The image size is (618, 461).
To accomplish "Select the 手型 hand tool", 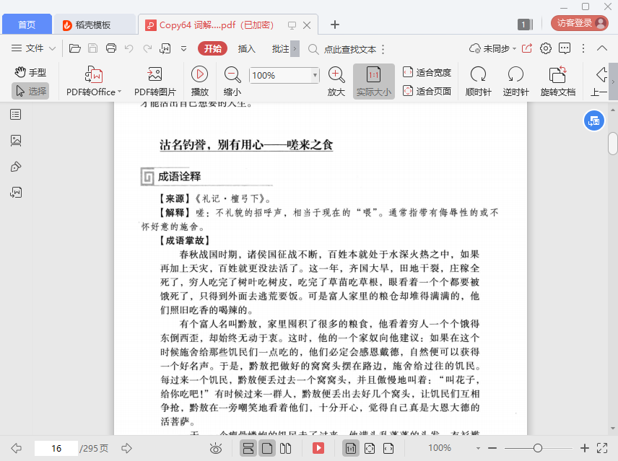I will tap(30, 72).
